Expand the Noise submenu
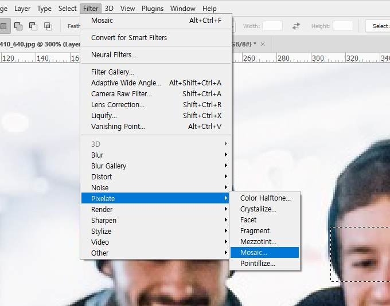Viewport: 390px width, 306px height. point(156,188)
